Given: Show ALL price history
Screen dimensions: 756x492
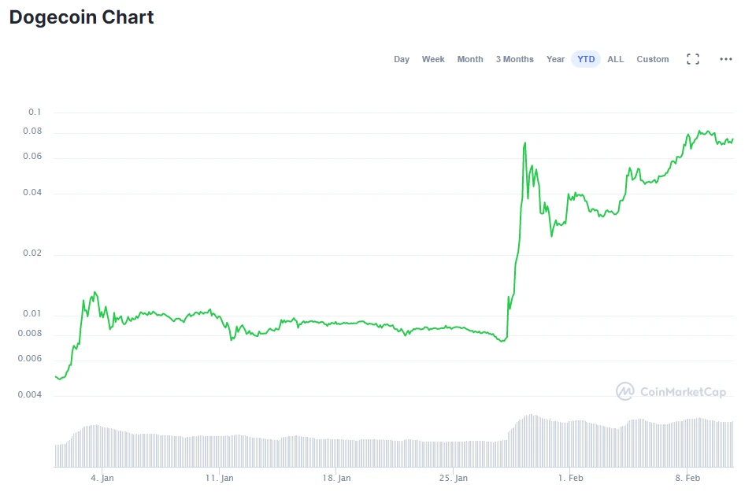Looking at the screenshot, I should pyautogui.click(x=615, y=59).
